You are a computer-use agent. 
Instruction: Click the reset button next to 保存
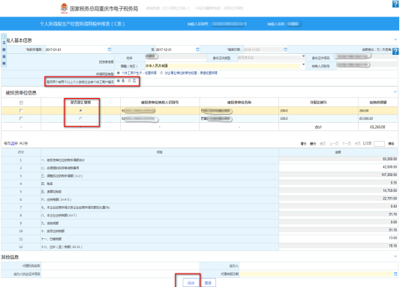click(x=208, y=283)
